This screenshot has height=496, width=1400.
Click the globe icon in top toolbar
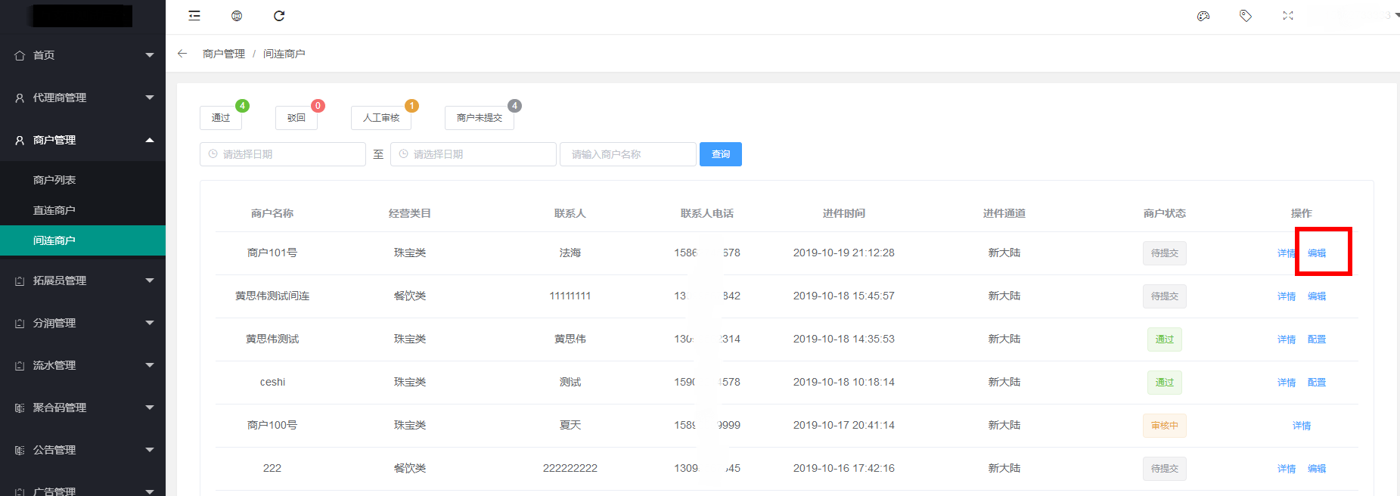pyautogui.click(x=237, y=16)
